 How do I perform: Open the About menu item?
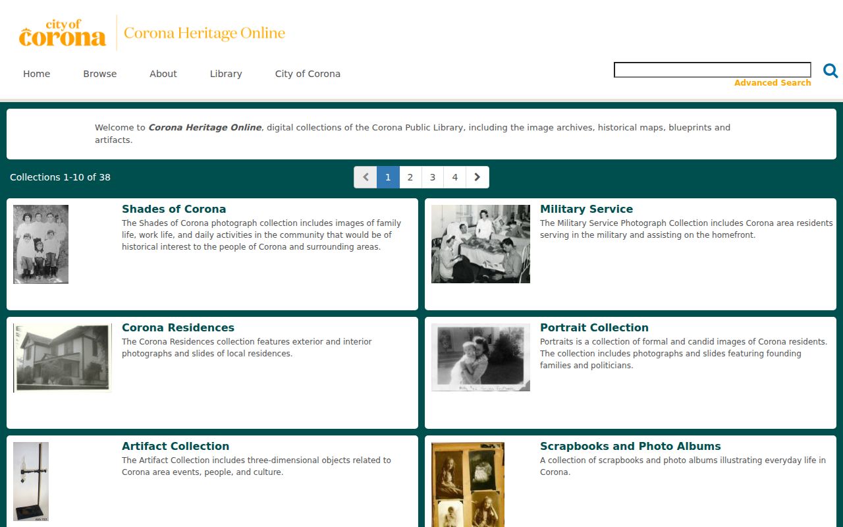tap(163, 74)
